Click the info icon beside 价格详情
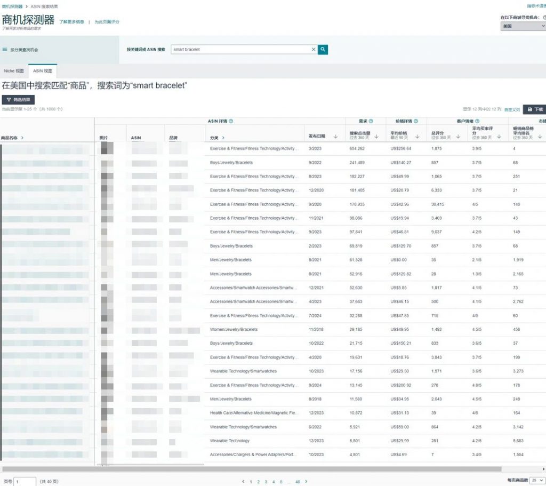The image size is (546, 486). click(416, 121)
